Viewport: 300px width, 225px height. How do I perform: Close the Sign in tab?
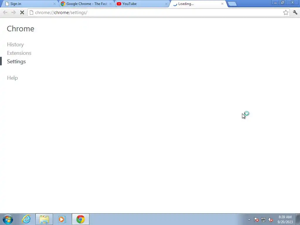(x=54, y=4)
